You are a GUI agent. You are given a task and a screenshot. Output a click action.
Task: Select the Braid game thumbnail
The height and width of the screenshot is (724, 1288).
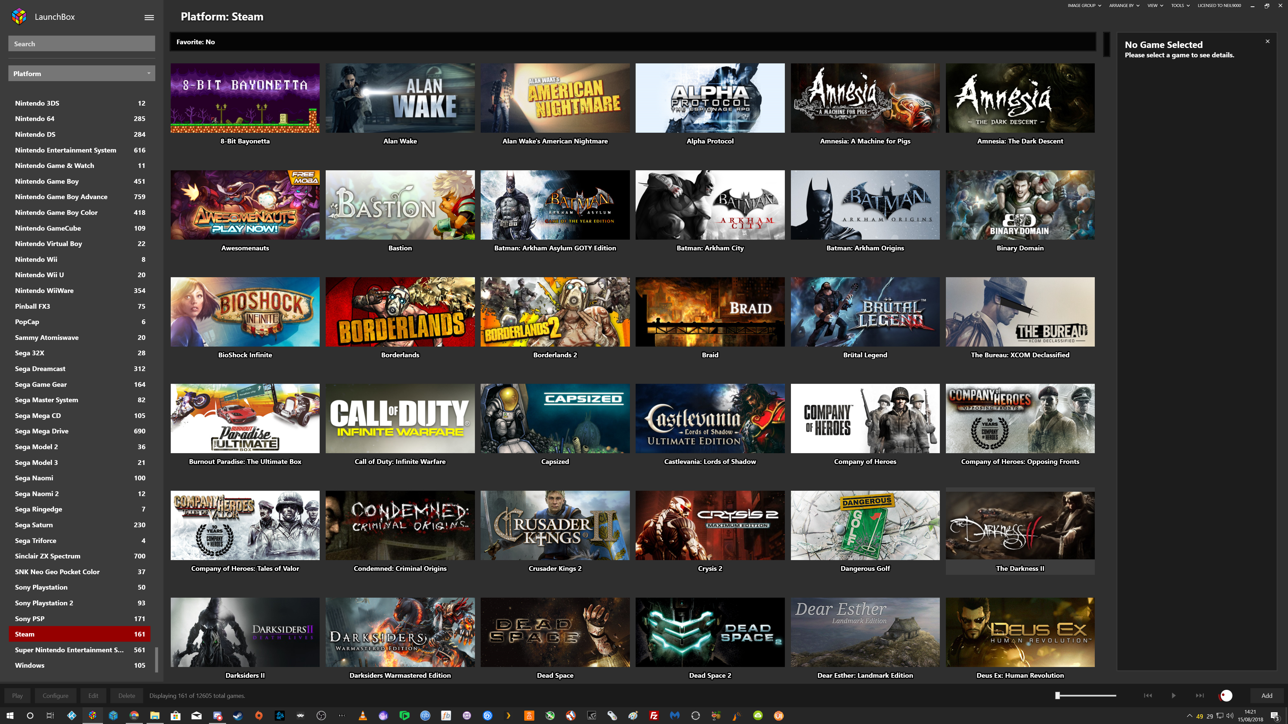point(710,312)
